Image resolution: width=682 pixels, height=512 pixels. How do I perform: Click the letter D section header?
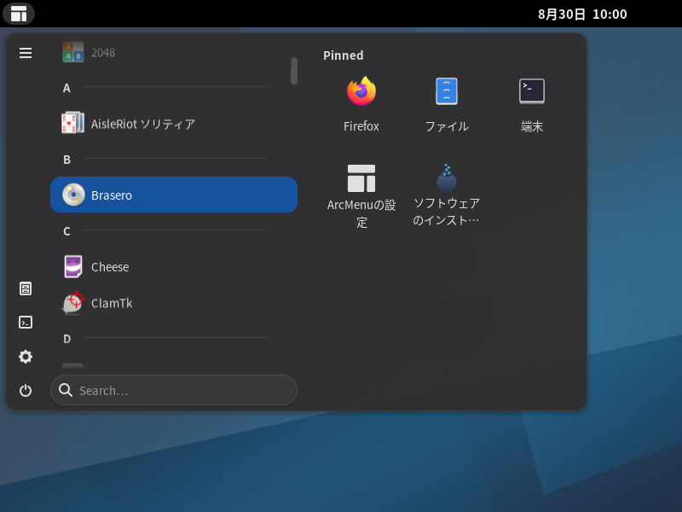pyautogui.click(x=66, y=339)
